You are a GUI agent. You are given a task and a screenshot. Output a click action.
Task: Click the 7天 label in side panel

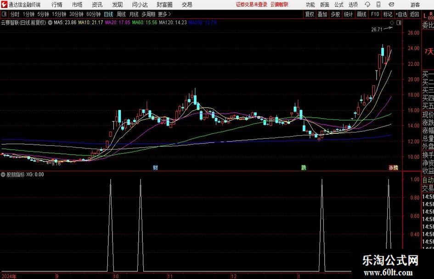(x=429, y=51)
